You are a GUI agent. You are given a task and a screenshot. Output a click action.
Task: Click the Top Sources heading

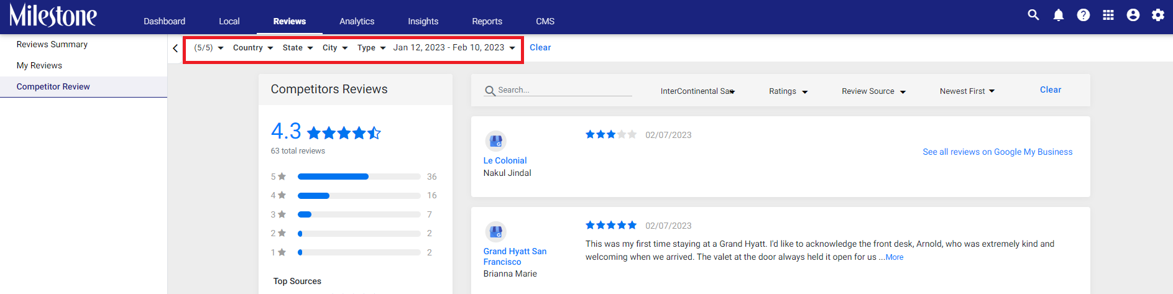tap(297, 282)
